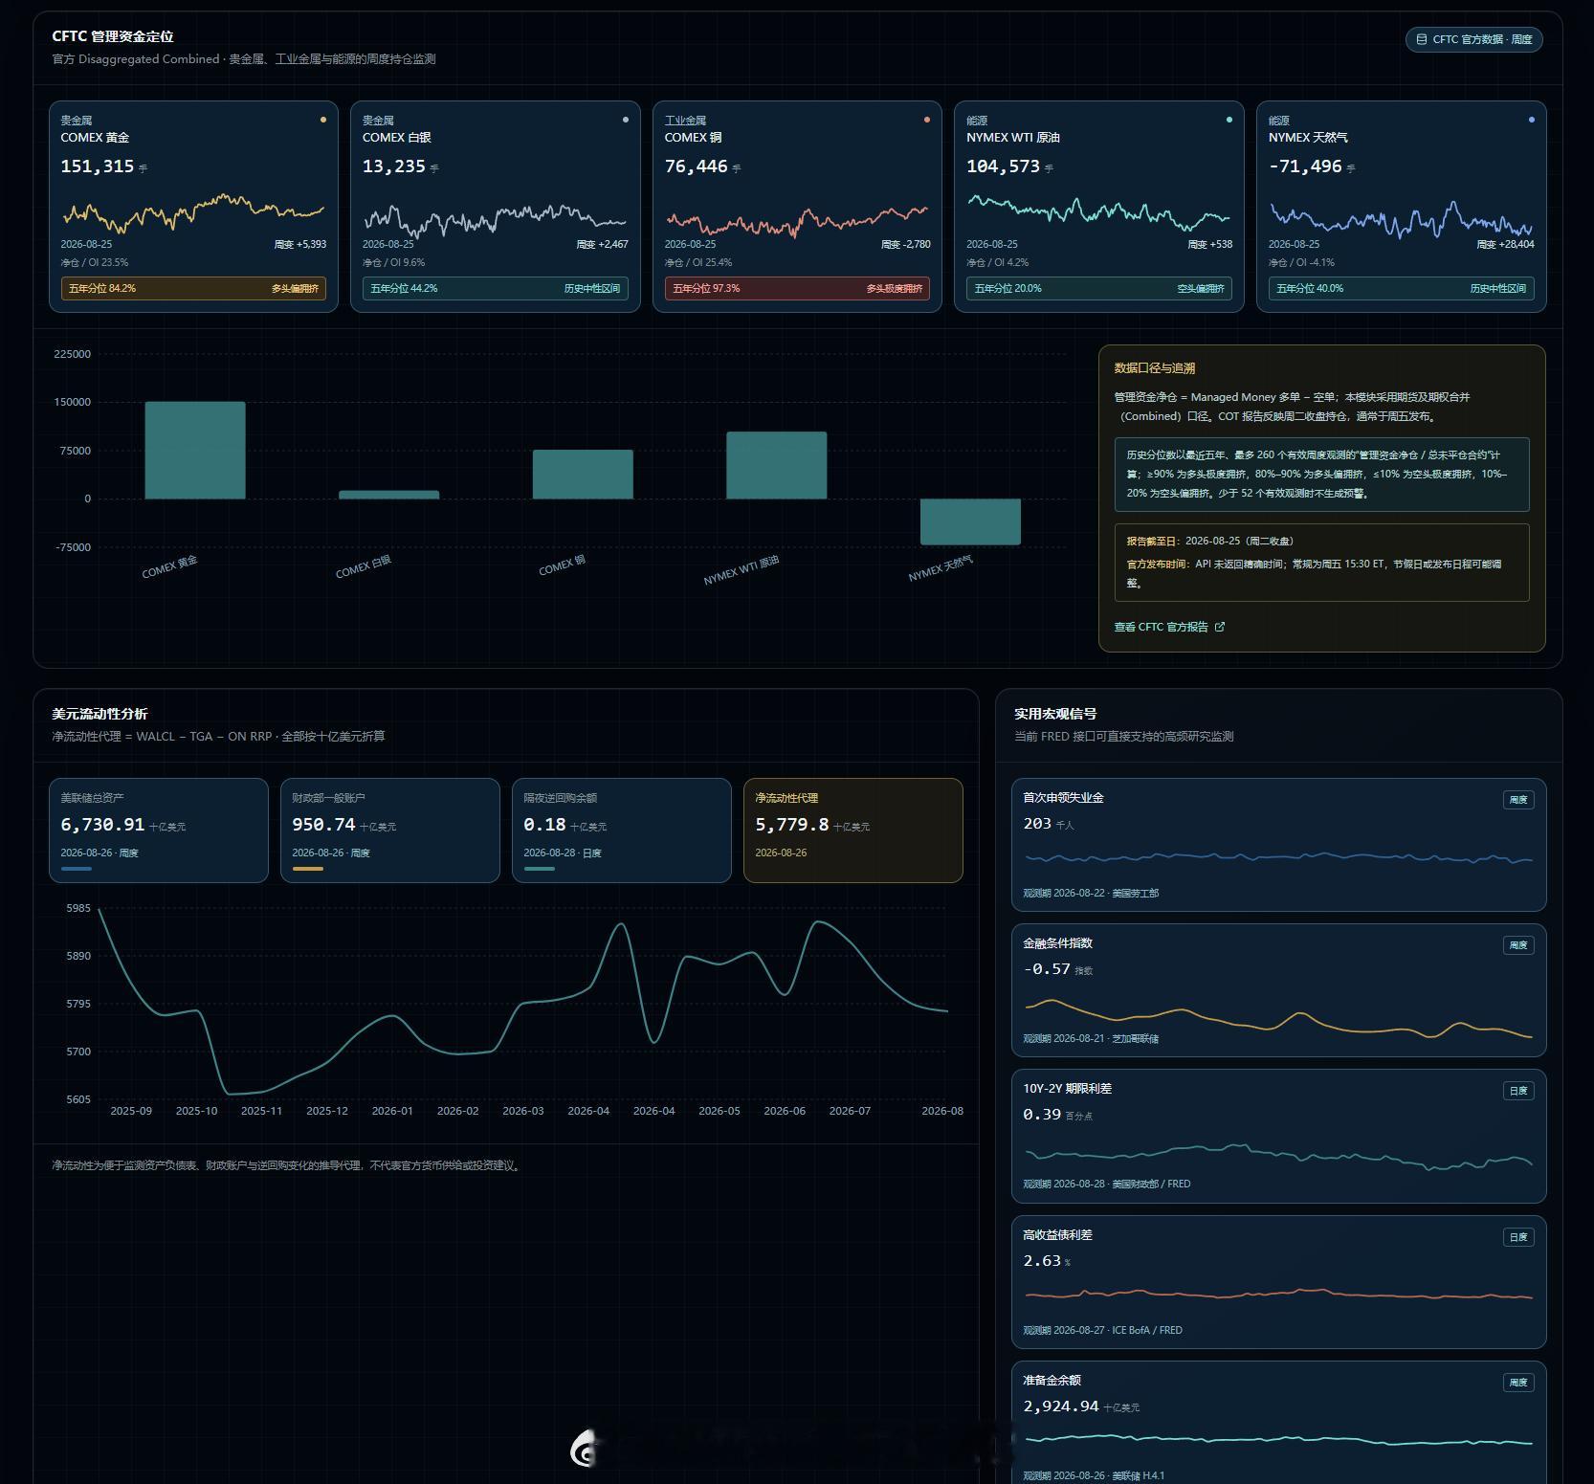Click the small COMEX 白银 bar in bar chart

tap(389, 495)
